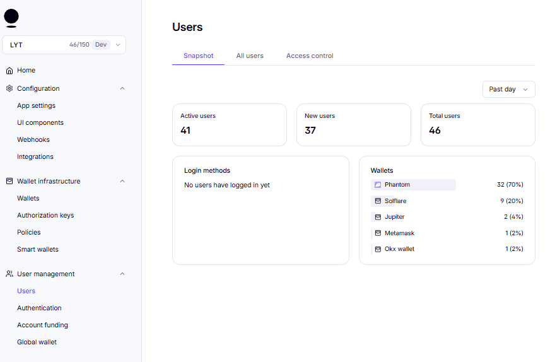Collapse the Wallet infrastructure section chevron

coord(122,181)
